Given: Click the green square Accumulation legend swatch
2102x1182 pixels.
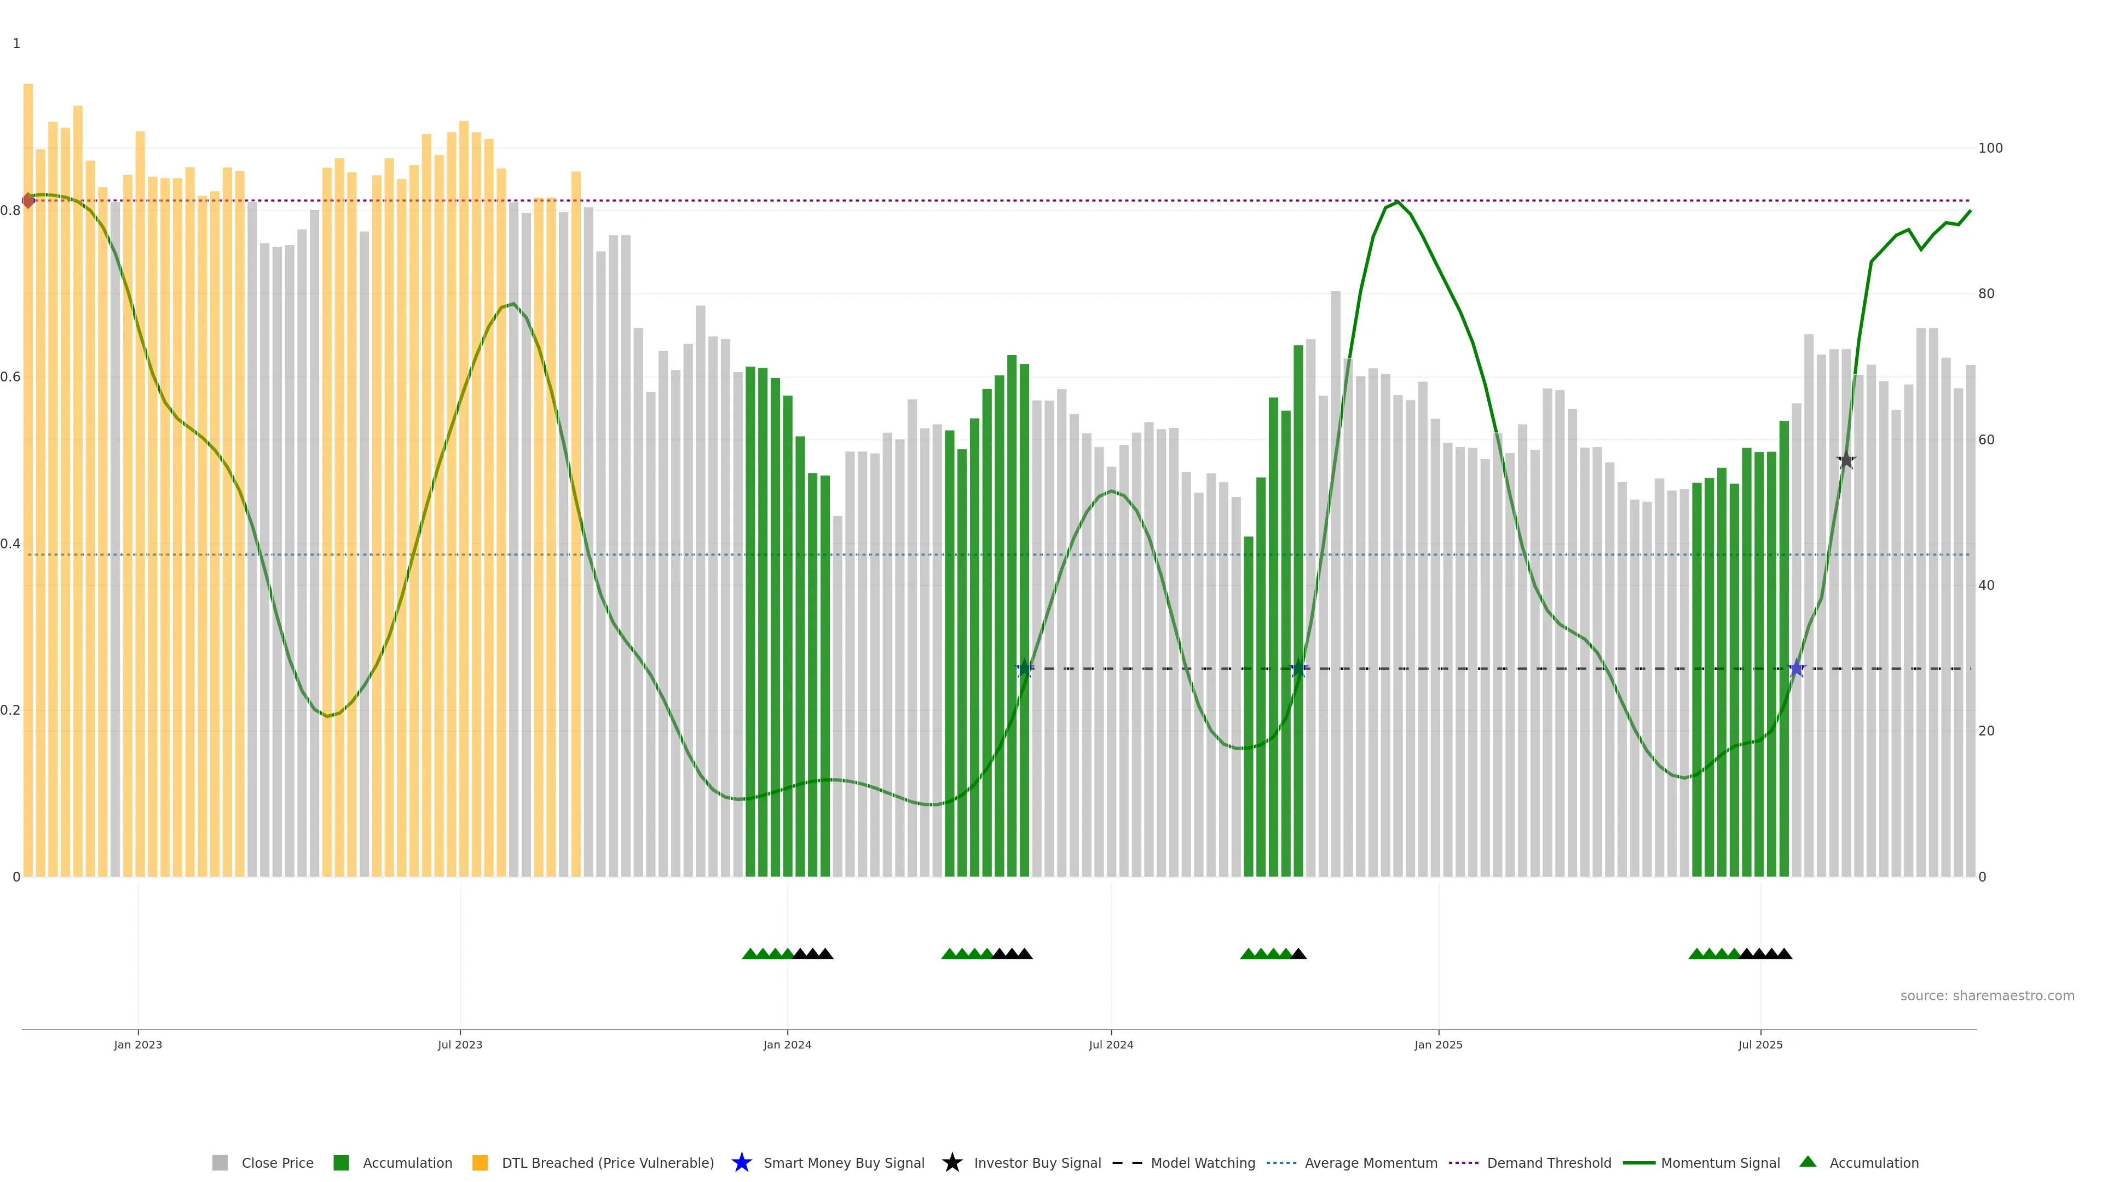Looking at the screenshot, I should [341, 1163].
